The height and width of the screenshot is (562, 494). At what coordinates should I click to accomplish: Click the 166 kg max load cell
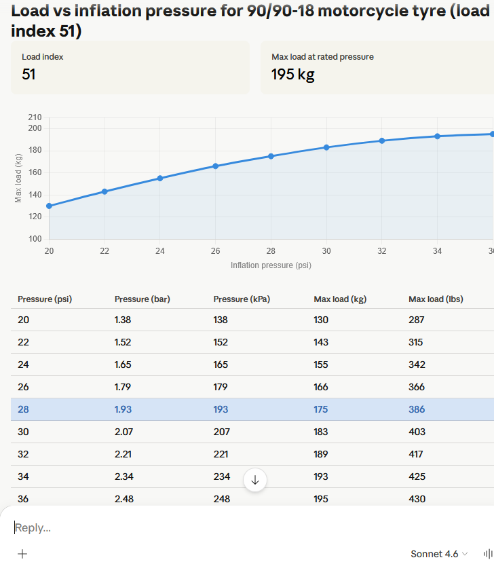click(x=321, y=387)
